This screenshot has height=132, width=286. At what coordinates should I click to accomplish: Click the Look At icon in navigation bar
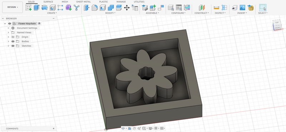(x=129, y=128)
